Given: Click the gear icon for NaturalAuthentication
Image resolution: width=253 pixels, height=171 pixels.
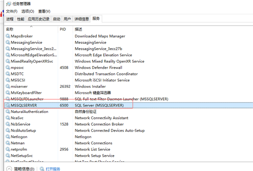Looking at the screenshot, I should tap(8, 112).
